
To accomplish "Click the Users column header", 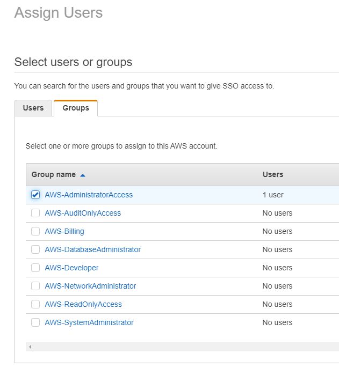I will coord(273,174).
